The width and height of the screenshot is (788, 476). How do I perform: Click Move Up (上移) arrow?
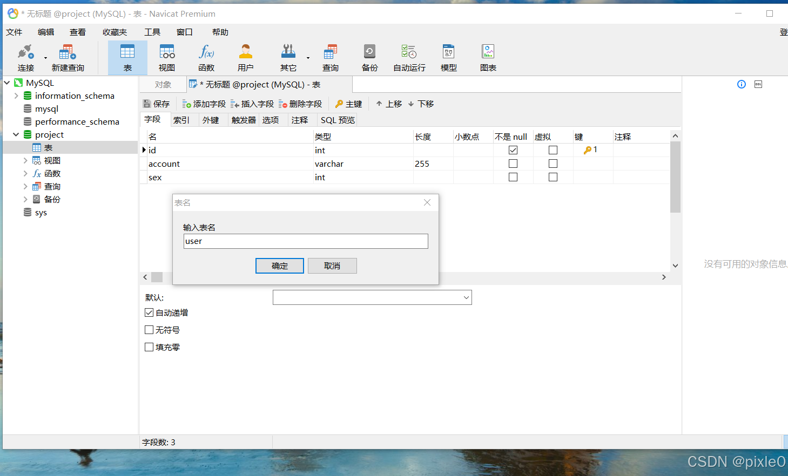(389, 104)
